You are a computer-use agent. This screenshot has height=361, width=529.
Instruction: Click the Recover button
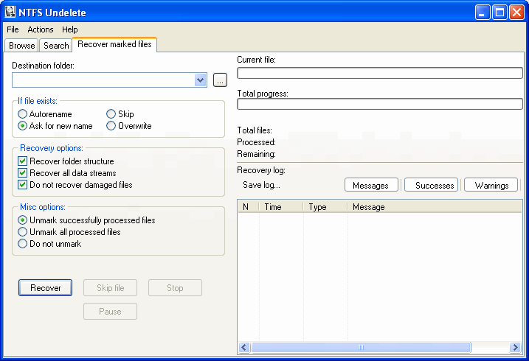click(45, 288)
